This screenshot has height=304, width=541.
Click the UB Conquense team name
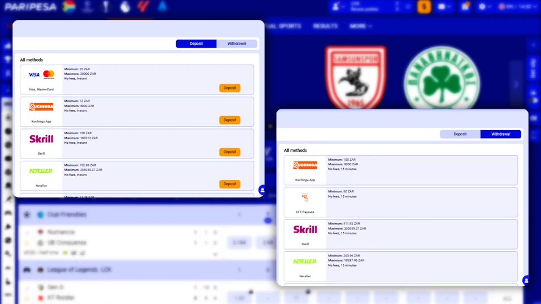[67, 243]
